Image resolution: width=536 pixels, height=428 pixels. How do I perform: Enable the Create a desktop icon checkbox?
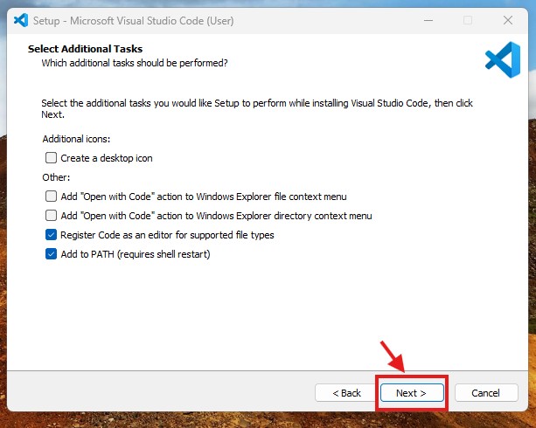point(52,158)
